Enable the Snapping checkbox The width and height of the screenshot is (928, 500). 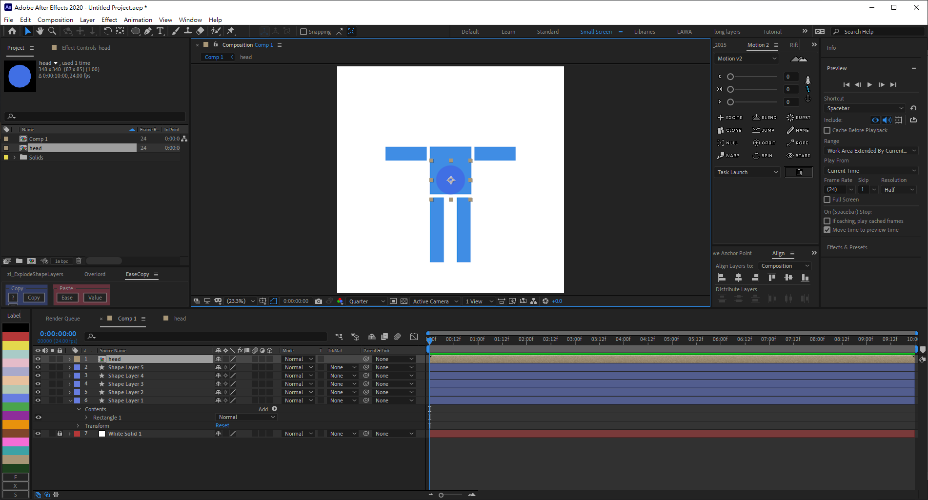[303, 32]
